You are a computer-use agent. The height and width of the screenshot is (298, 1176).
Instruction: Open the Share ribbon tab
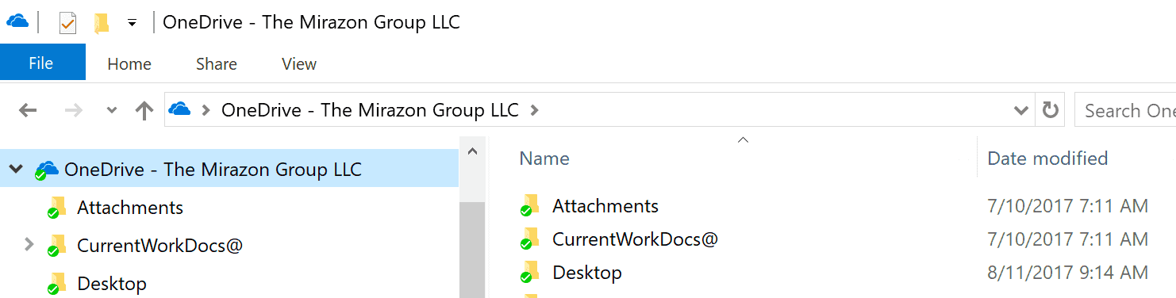[217, 64]
